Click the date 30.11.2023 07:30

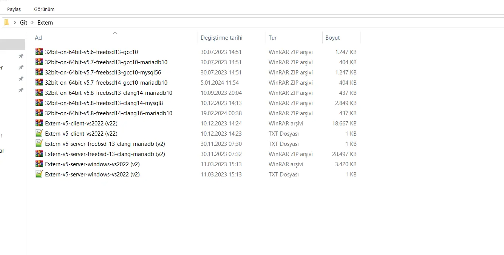[221, 144]
